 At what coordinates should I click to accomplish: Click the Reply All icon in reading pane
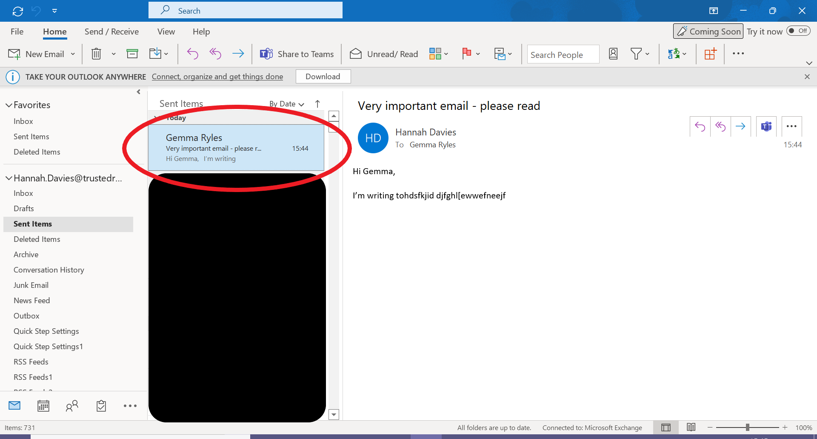(720, 126)
